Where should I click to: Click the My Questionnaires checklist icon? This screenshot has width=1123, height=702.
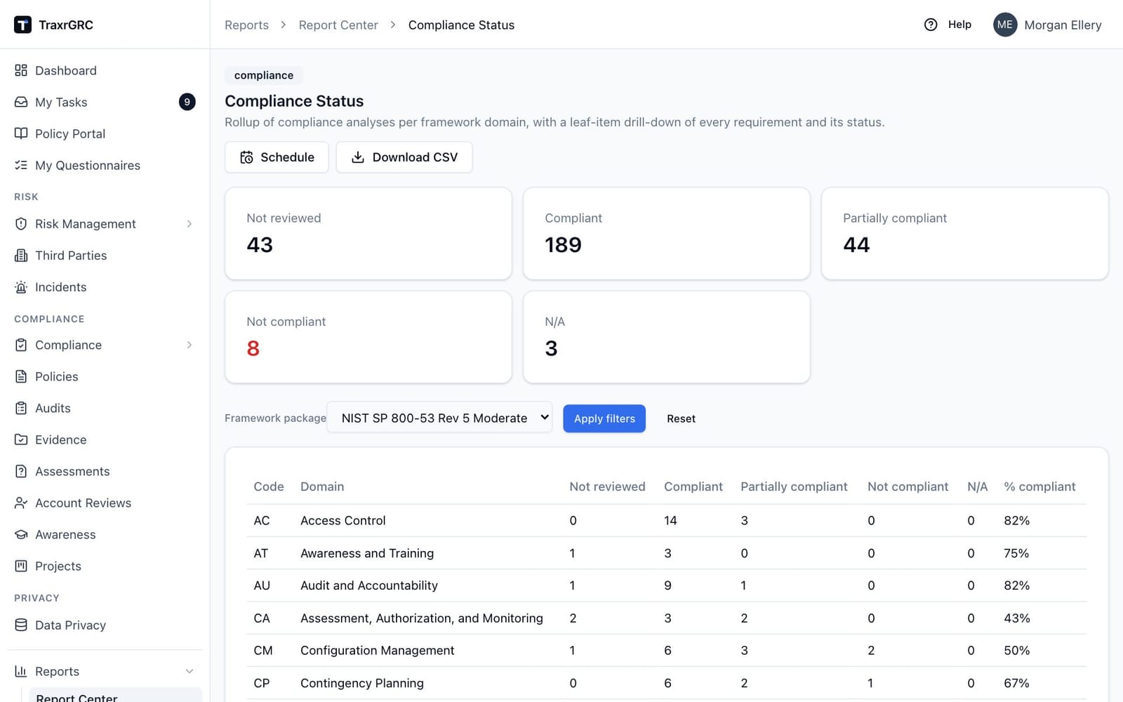pyautogui.click(x=21, y=165)
